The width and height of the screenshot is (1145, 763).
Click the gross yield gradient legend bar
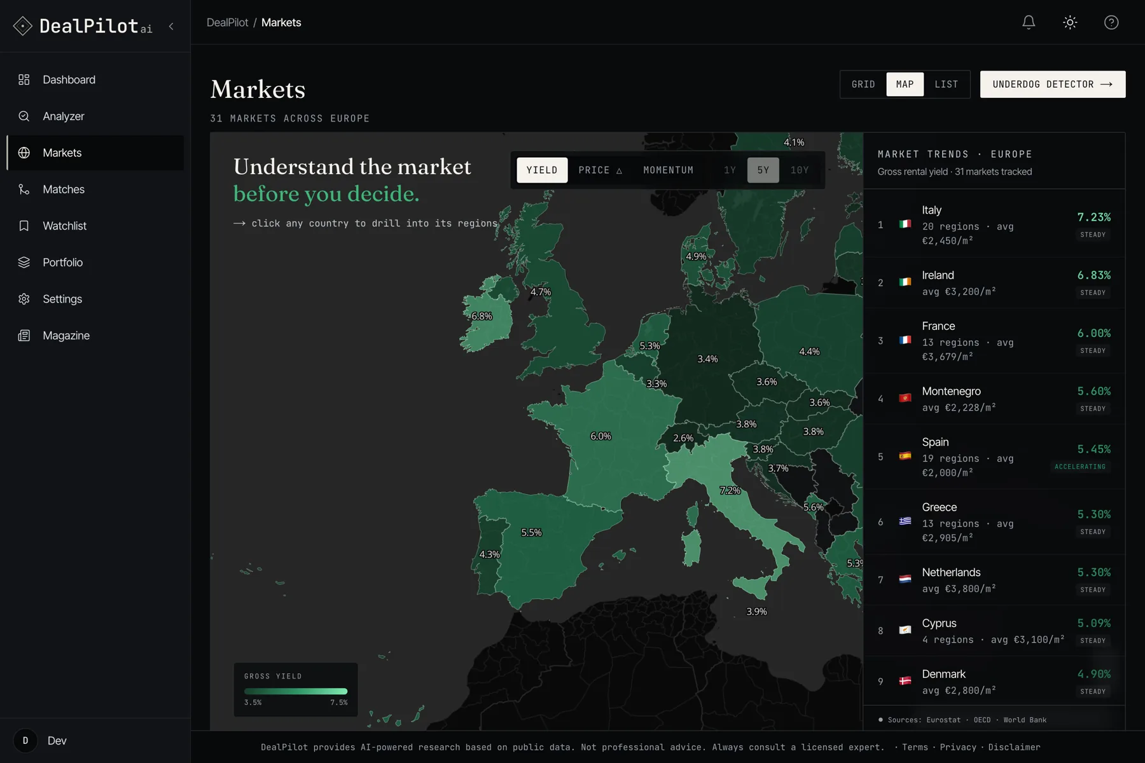[296, 691]
